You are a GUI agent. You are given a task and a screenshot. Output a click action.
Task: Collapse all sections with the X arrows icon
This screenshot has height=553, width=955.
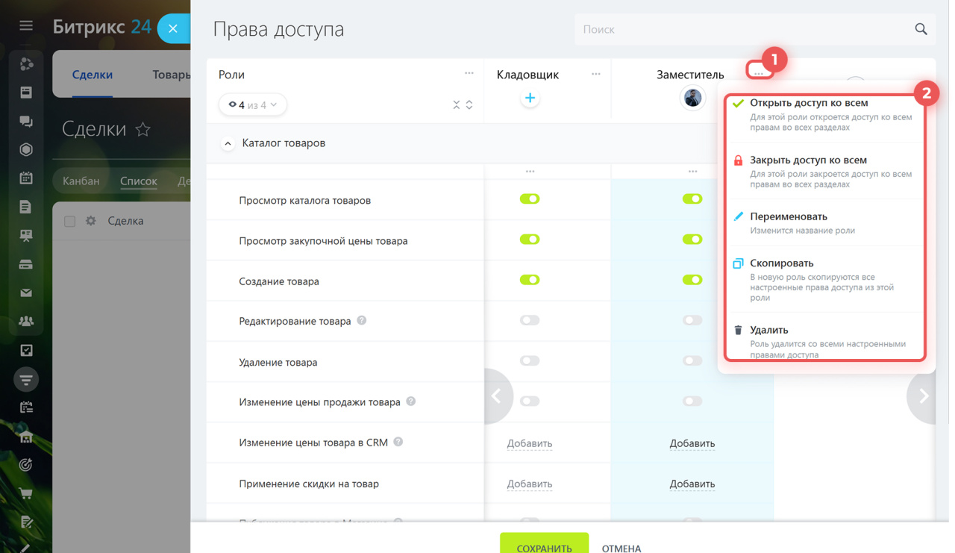click(x=457, y=104)
